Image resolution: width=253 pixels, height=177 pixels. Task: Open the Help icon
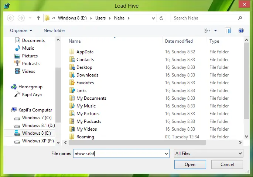pyautogui.click(x=241, y=31)
